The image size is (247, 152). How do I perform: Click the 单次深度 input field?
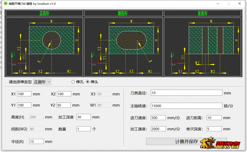coord(214,129)
